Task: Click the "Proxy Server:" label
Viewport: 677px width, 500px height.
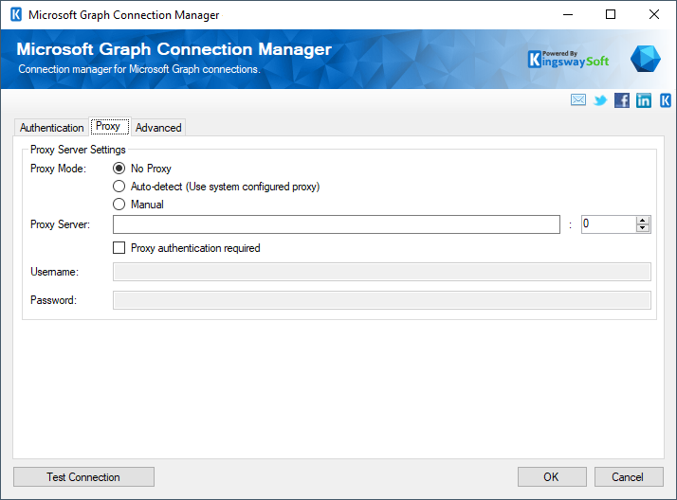Action: (60, 224)
